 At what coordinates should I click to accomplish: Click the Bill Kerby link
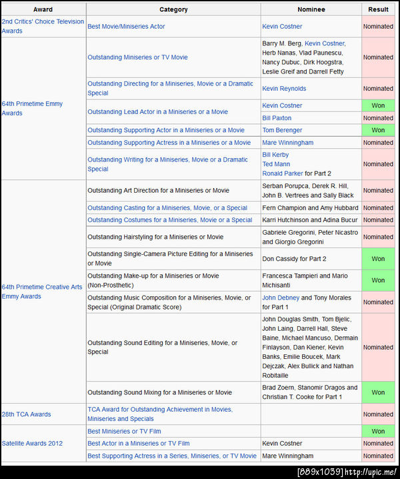click(275, 155)
